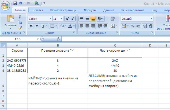Toggle Bold formatting Ж button
Viewport: 170px width, 110px height.
31,26
